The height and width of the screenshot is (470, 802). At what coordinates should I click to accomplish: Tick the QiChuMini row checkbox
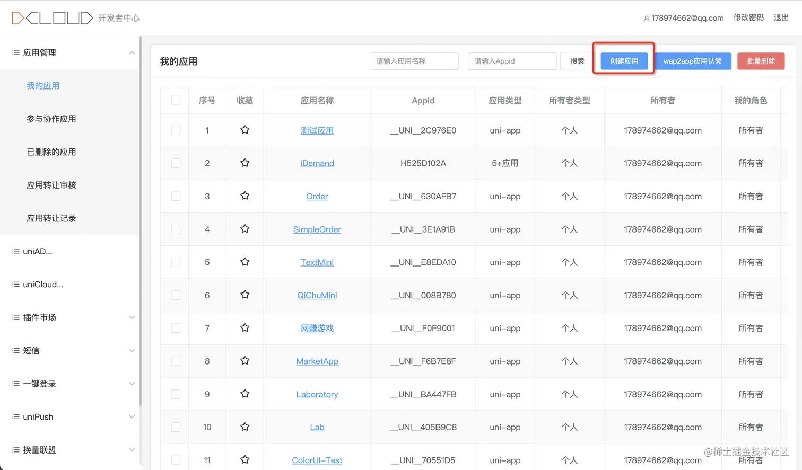coord(176,295)
